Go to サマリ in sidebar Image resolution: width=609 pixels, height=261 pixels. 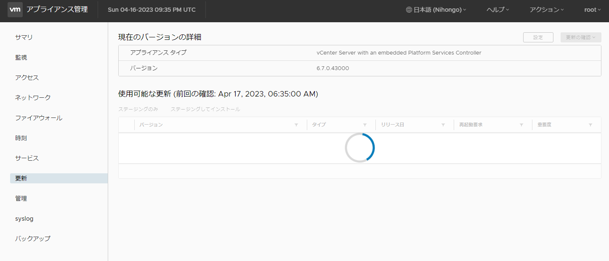click(x=24, y=37)
